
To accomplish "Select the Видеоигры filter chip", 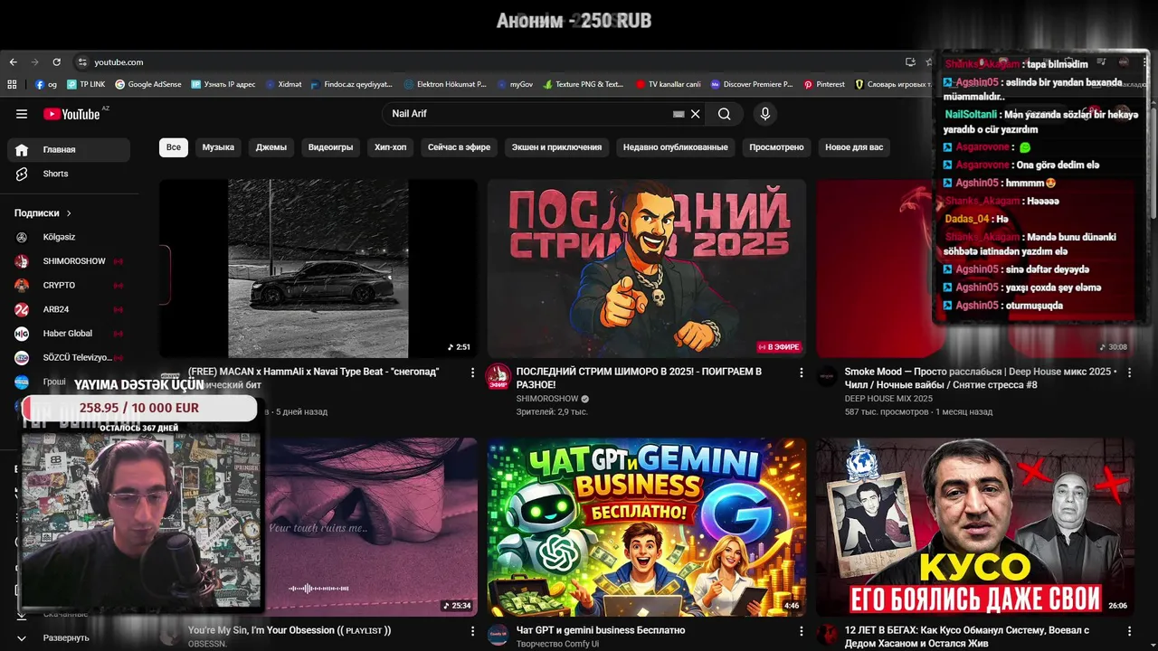I will click(330, 147).
